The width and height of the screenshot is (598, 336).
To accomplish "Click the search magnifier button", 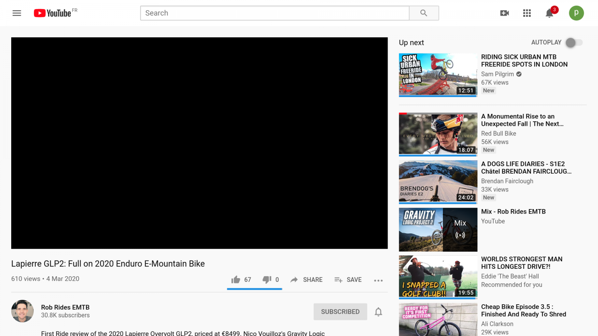I will point(424,13).
